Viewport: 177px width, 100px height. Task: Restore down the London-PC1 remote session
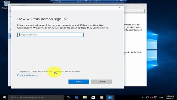click(x=117, y=1)
